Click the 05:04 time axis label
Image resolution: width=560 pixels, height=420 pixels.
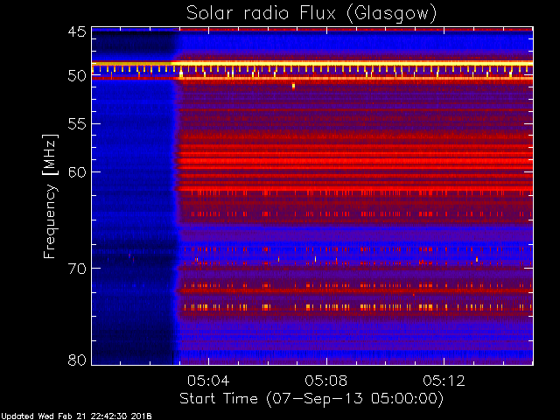point(208,381)
